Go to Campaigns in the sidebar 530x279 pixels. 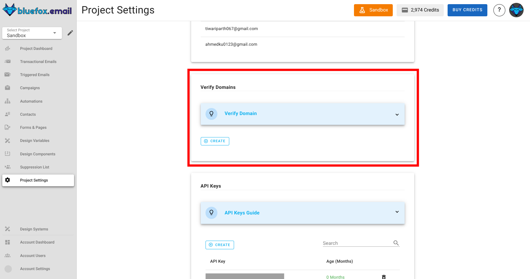coord(30,88)
